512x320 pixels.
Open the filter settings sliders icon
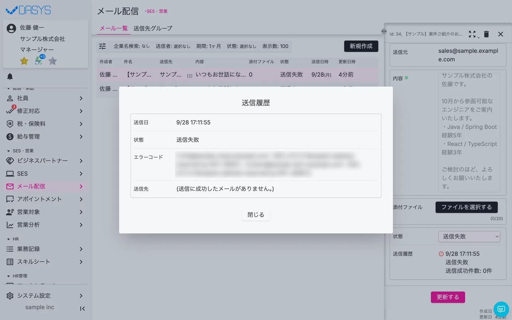point(102,46)
